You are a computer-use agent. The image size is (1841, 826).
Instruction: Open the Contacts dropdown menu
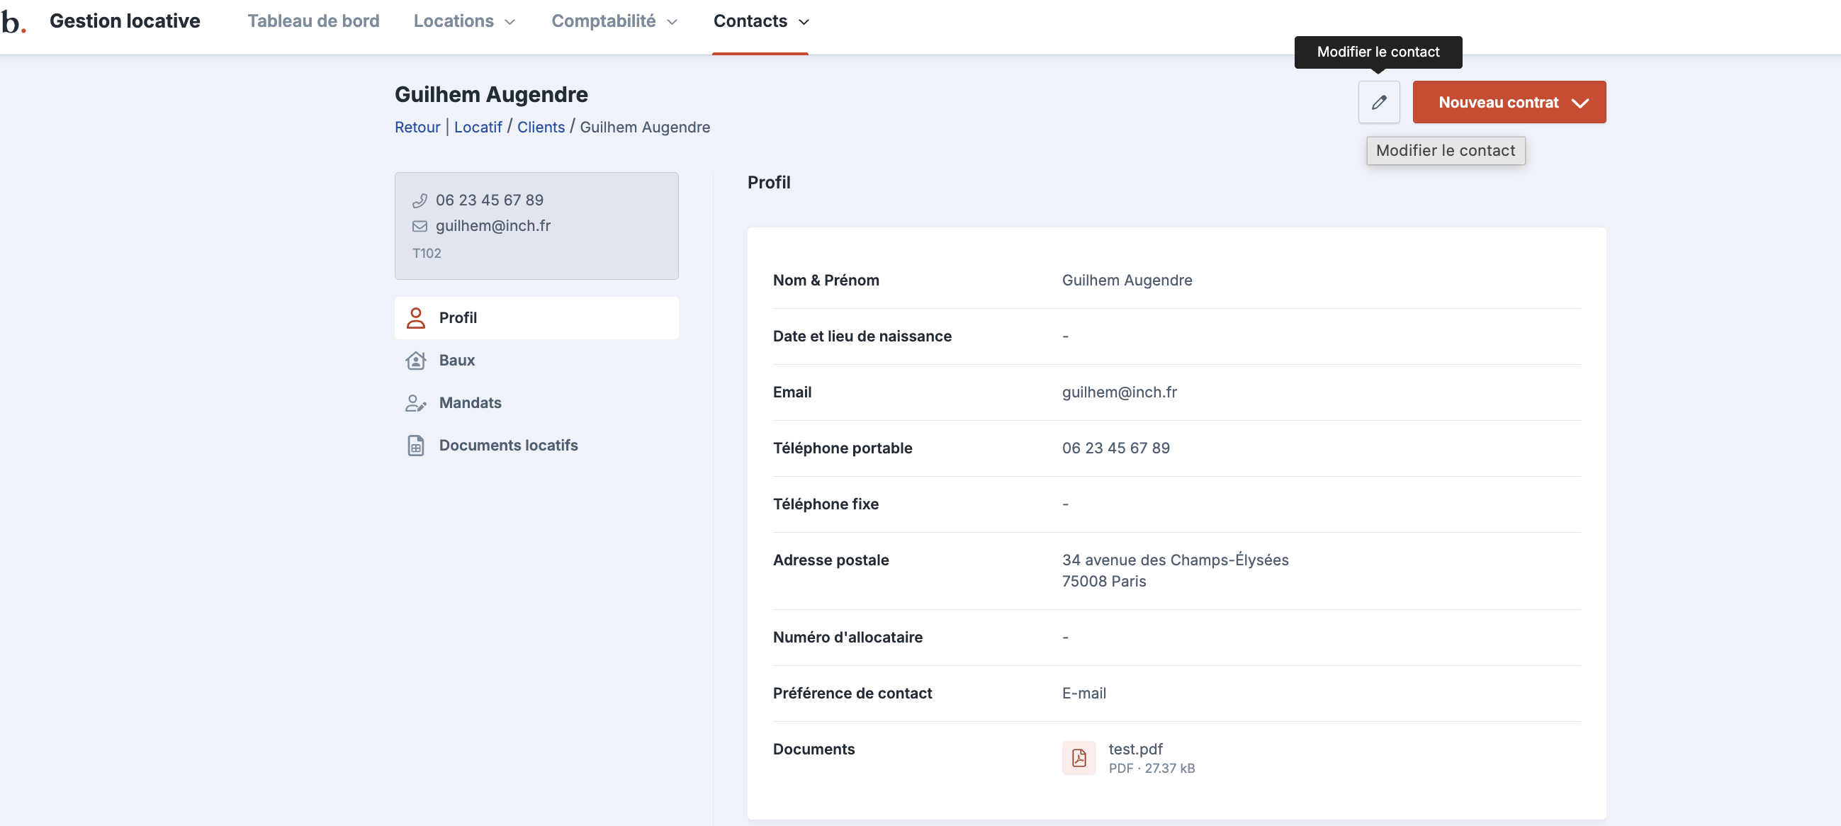(760, 21)
